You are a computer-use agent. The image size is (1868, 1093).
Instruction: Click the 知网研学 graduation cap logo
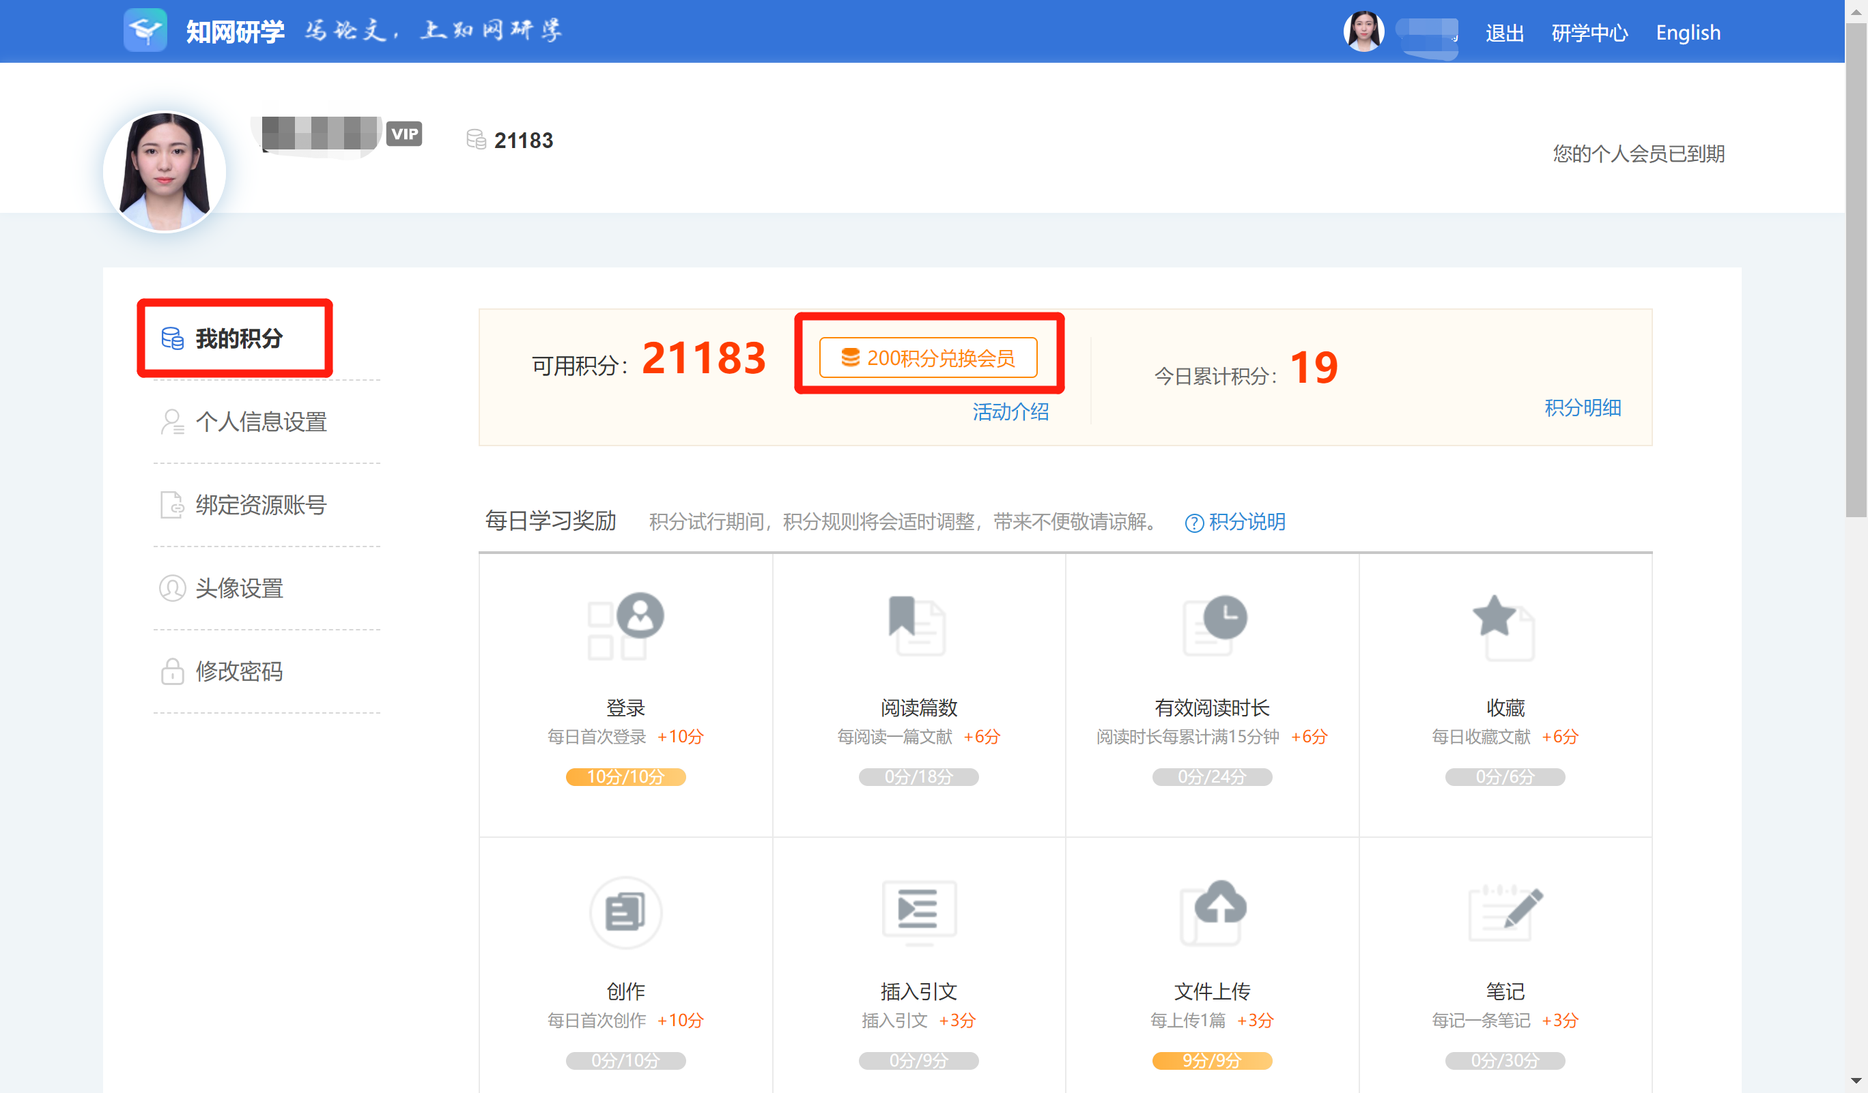[x=145, y=30]
